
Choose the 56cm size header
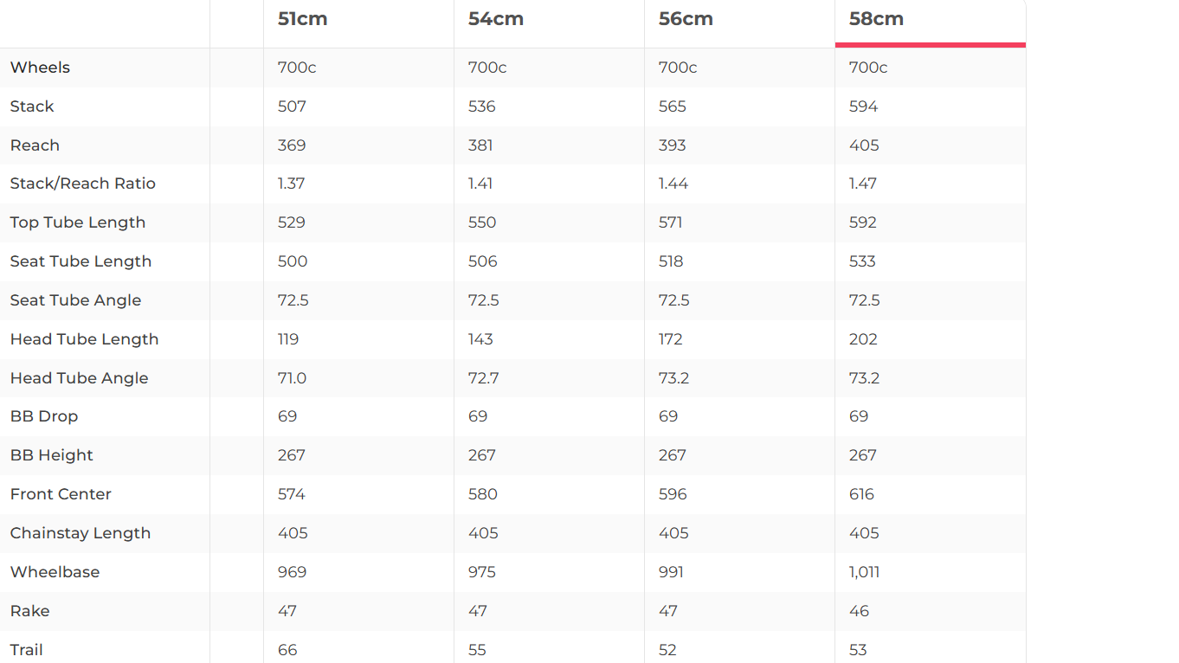(x=686, y=19)
